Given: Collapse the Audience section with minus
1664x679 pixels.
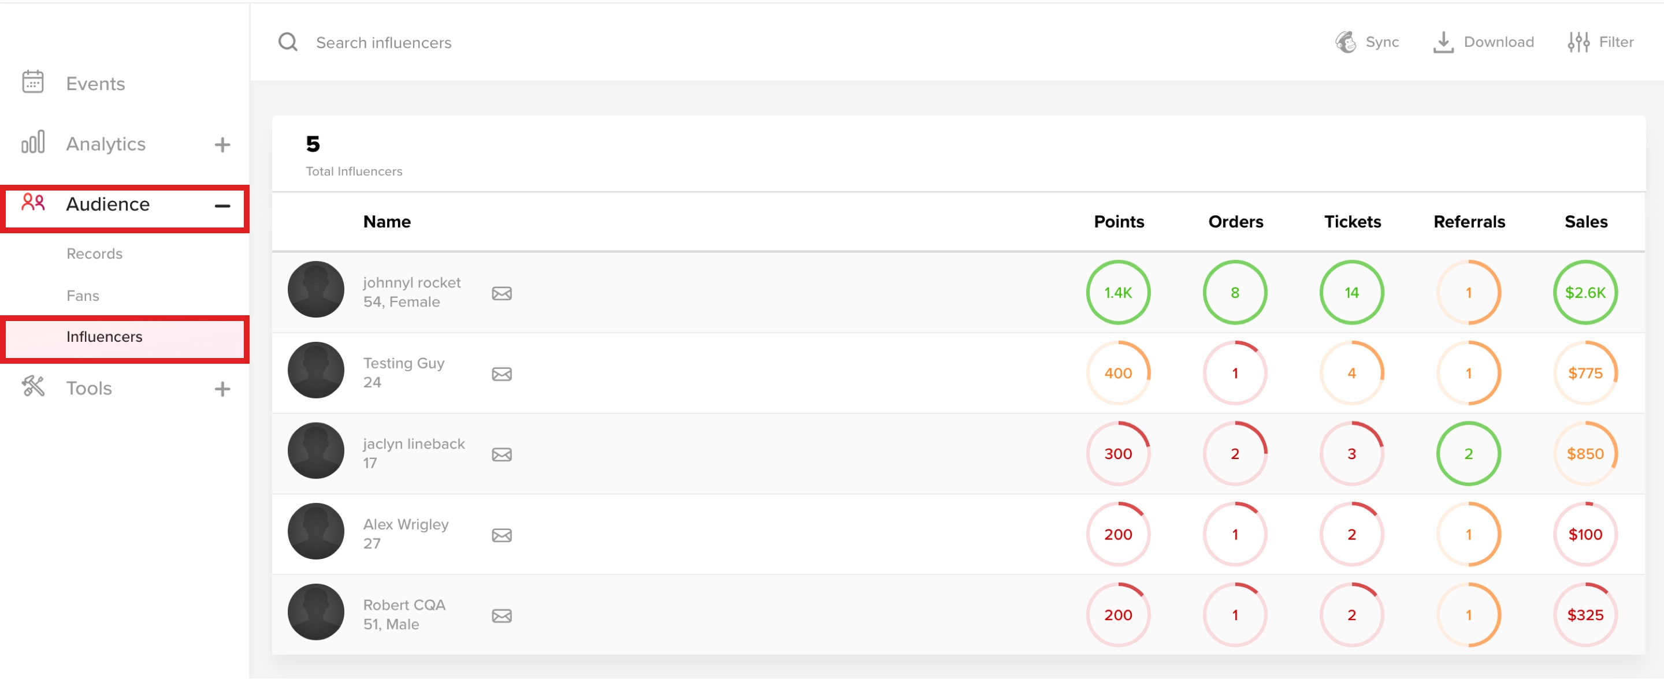Looking at the screenshot, I should click(221, 206).
